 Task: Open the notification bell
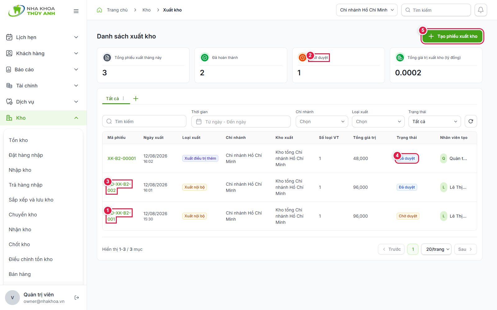tap(481, 10)
